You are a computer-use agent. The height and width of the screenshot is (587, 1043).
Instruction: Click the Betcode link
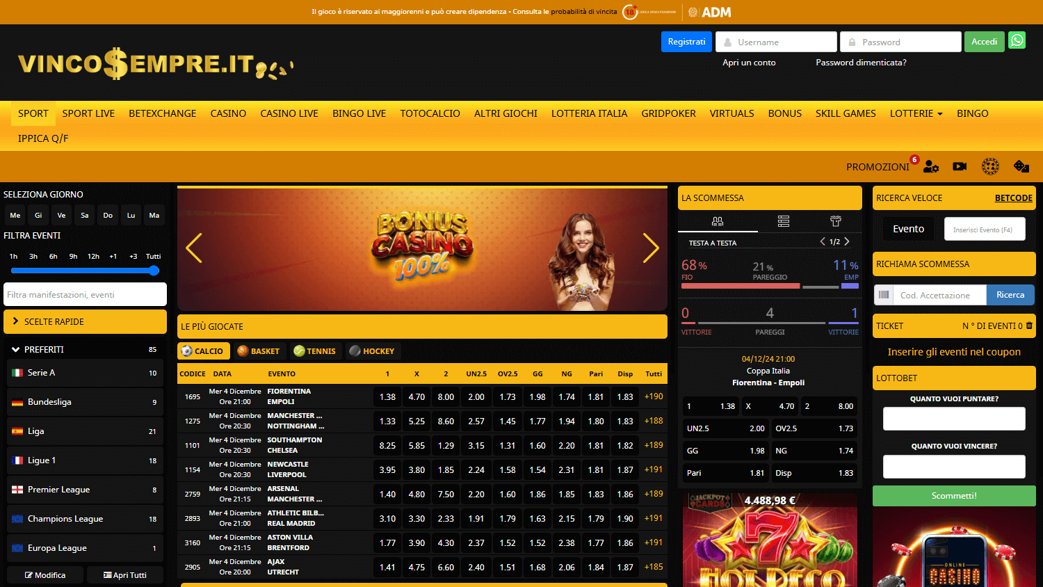pos(1013,198)
